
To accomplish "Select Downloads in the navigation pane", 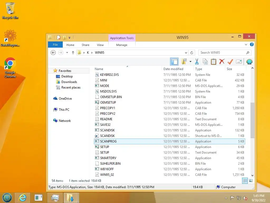I will (x=69, y=82).
